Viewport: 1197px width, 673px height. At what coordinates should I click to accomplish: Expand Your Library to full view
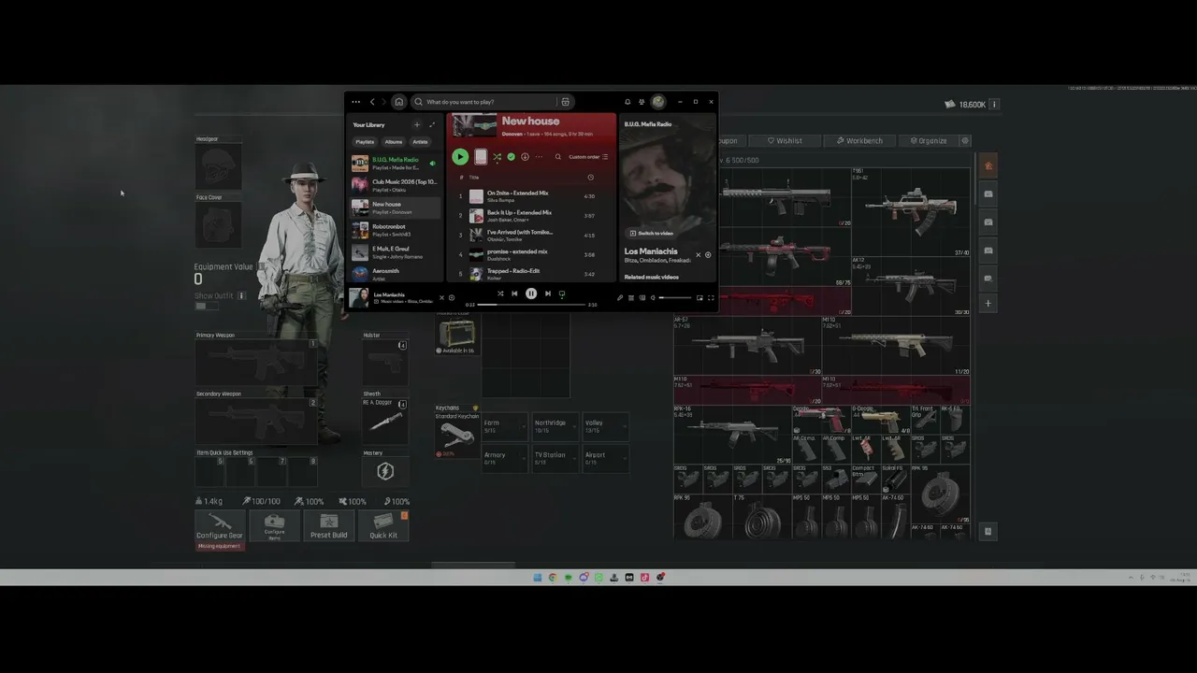[432, 124]
